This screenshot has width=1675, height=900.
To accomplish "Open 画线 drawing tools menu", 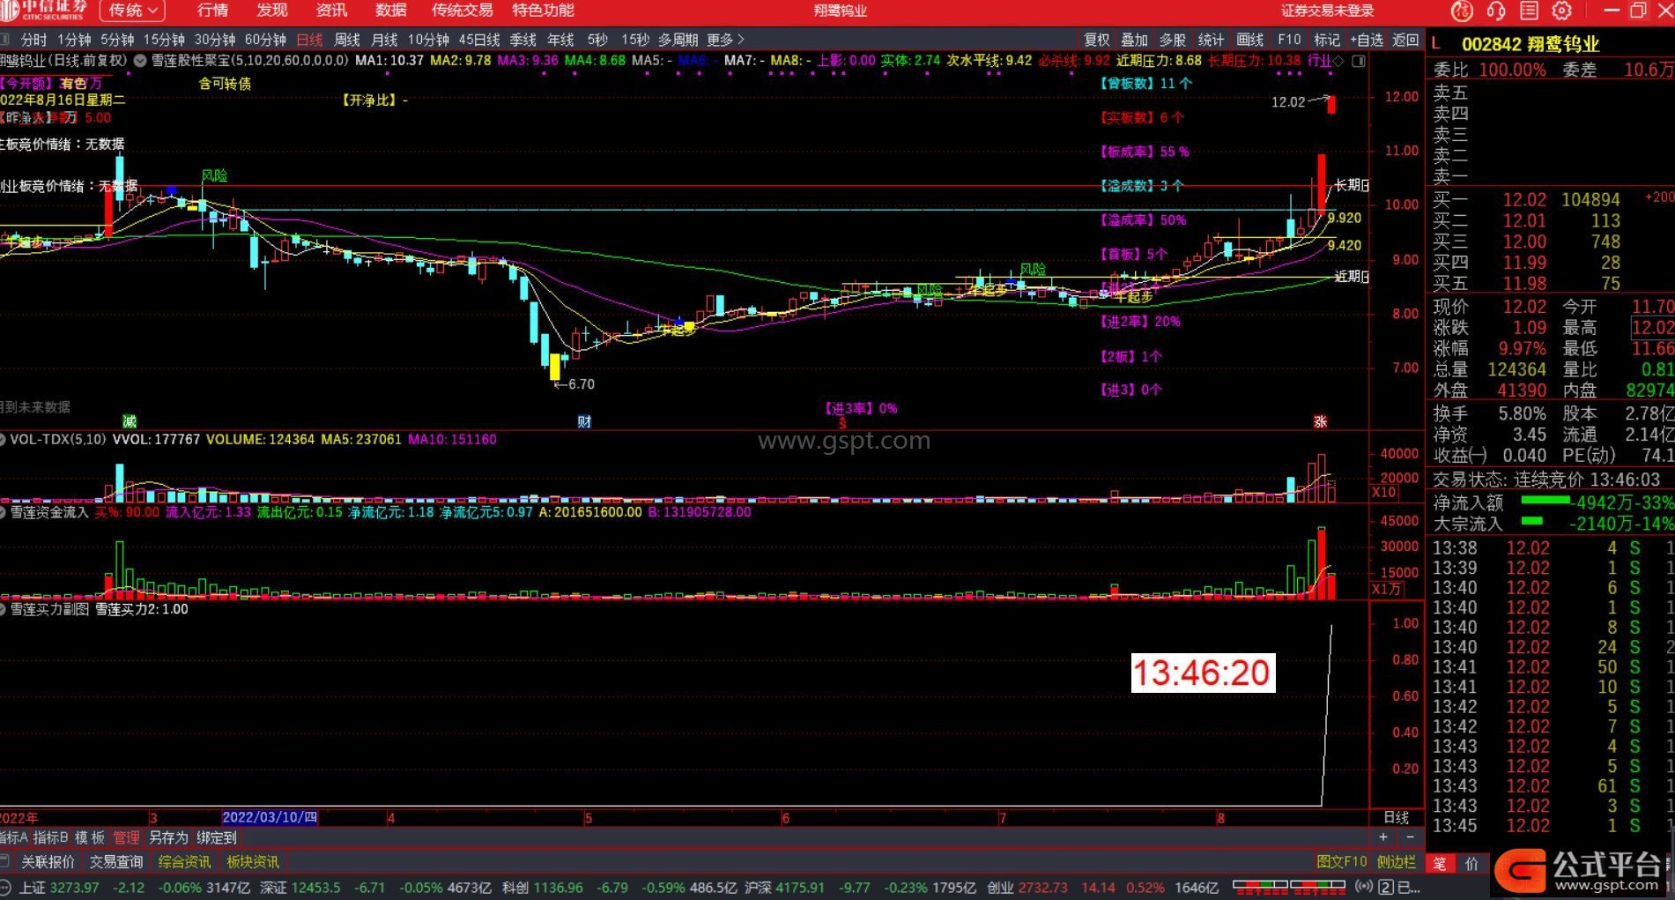I will (x=1250, y=40).
